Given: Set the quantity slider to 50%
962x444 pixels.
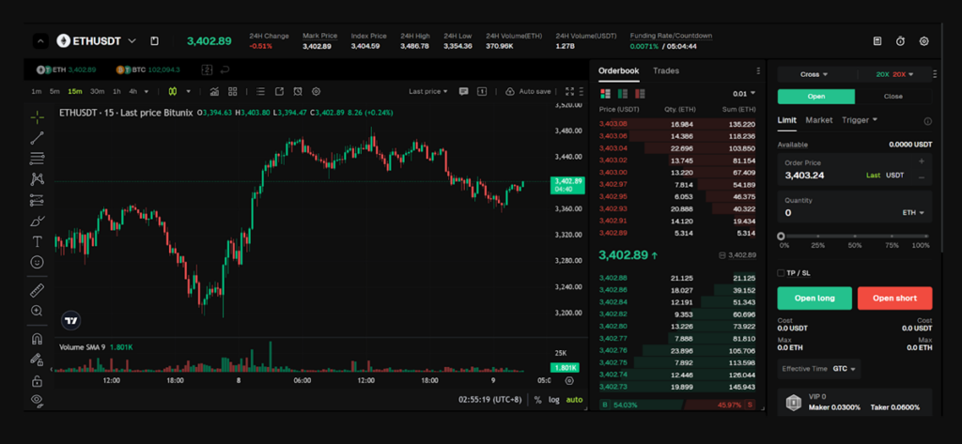Looking at the screenshot, I should (855, 237).
